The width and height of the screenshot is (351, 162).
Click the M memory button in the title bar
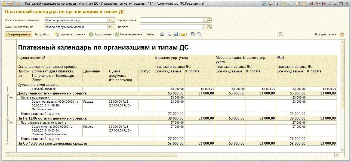[x=312, y=4]
